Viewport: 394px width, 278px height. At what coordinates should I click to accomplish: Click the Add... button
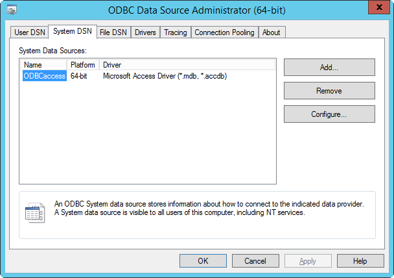pos(329,68)
